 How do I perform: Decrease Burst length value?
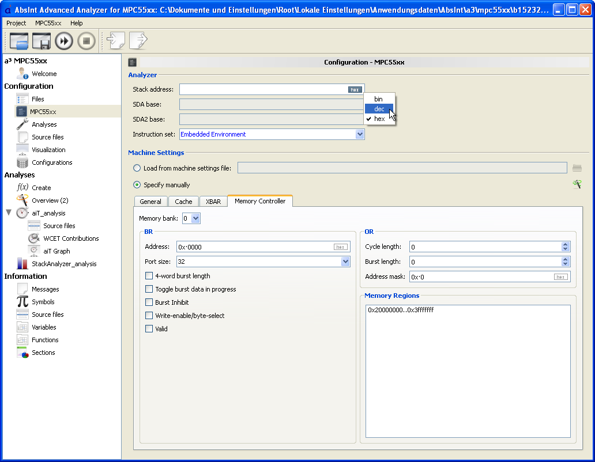(566, 264)
